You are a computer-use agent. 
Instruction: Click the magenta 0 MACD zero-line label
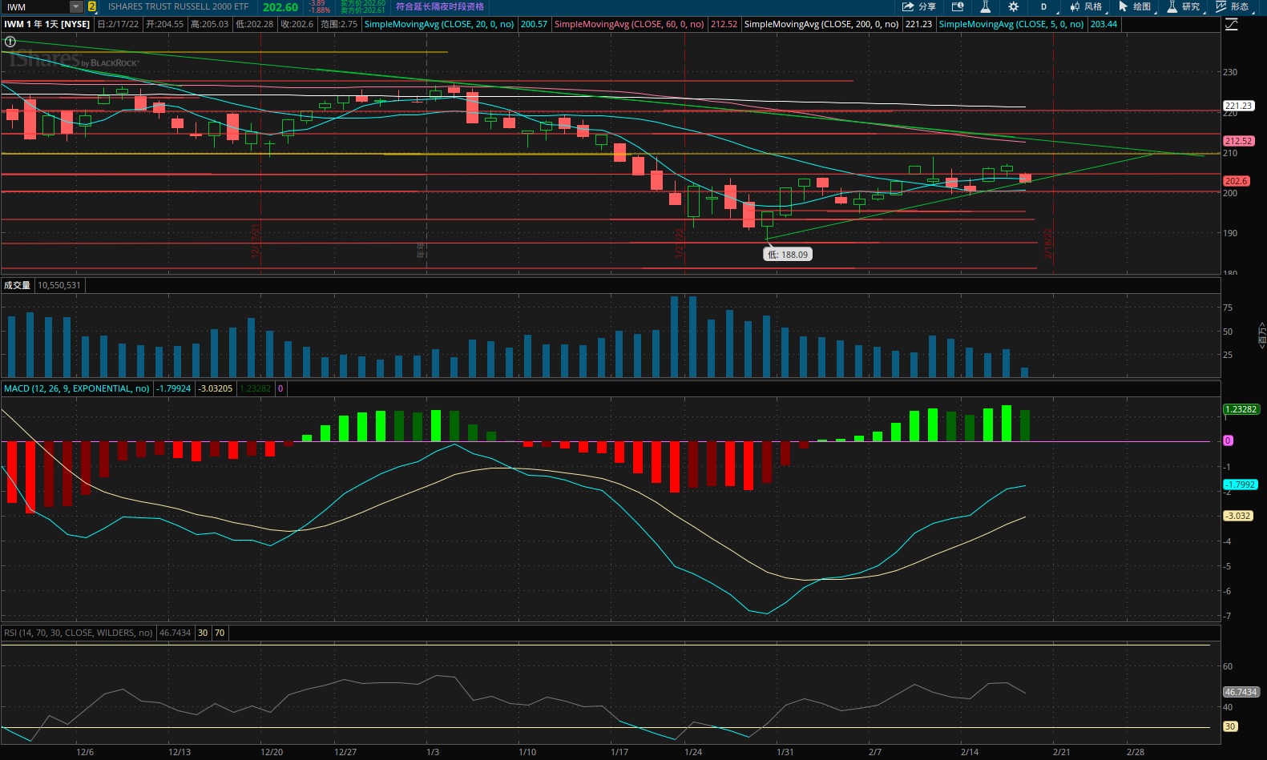tap(1228, 440)
